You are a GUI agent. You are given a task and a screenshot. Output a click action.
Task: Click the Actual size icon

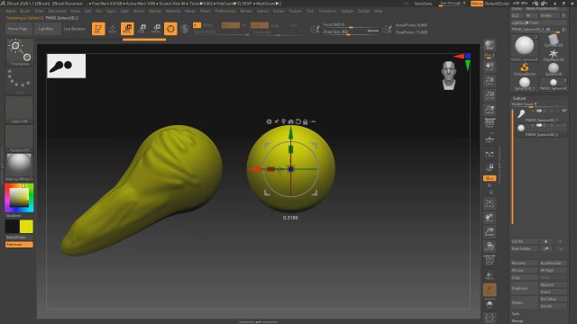pos(490,95)
